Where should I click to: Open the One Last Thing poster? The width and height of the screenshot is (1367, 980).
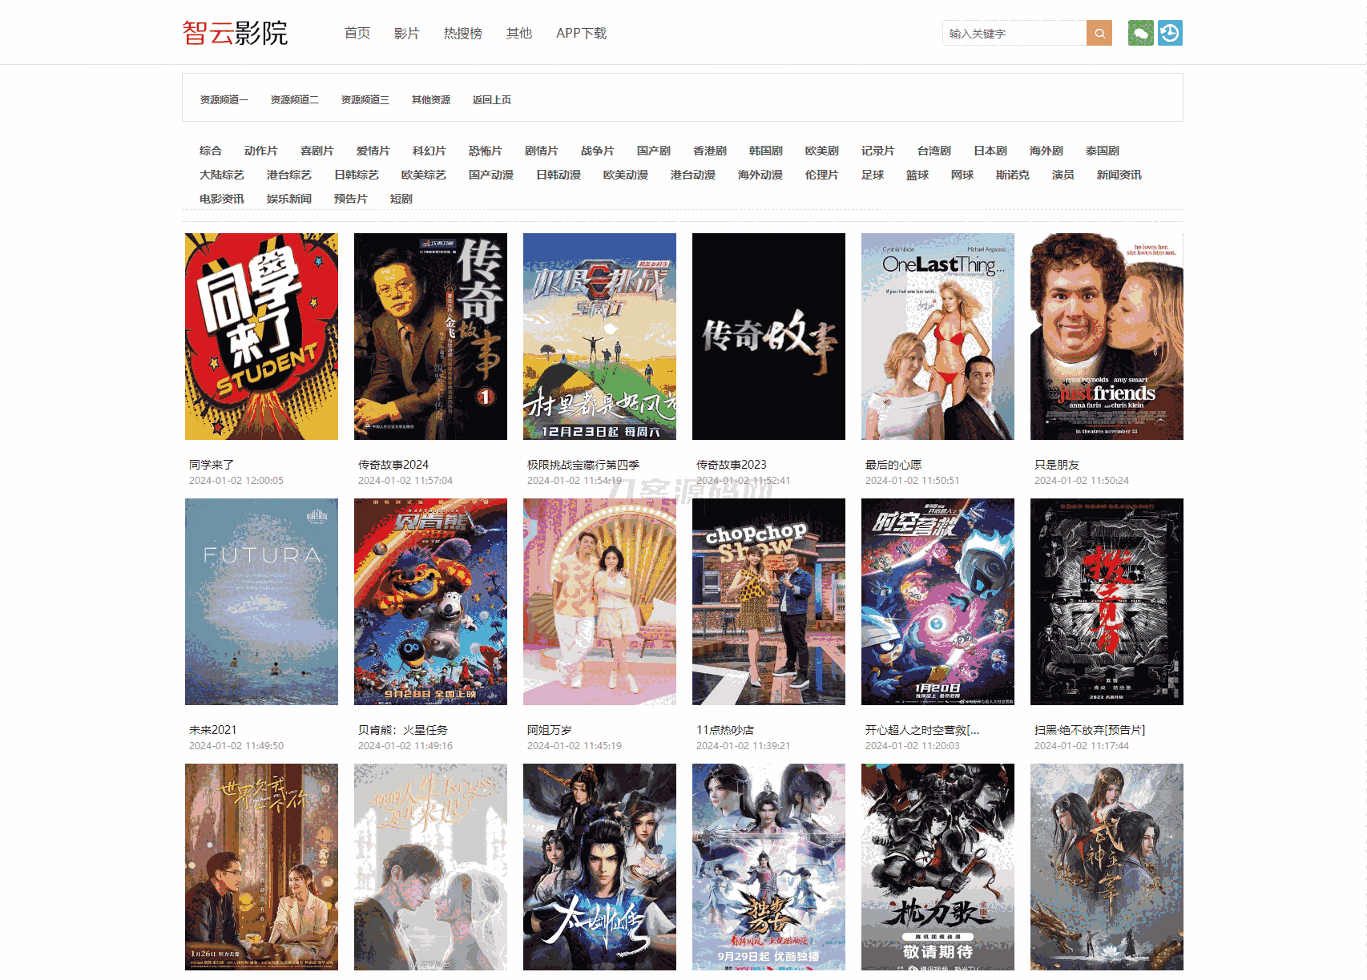938,337
